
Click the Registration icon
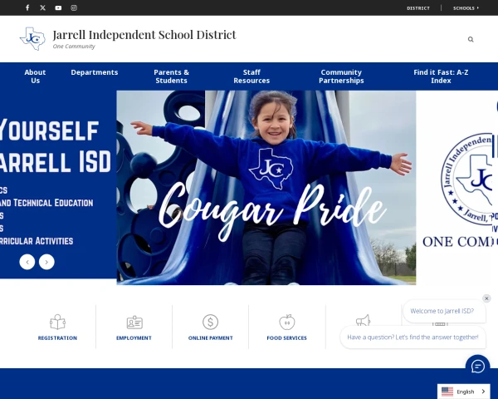[x=57, y=322]
